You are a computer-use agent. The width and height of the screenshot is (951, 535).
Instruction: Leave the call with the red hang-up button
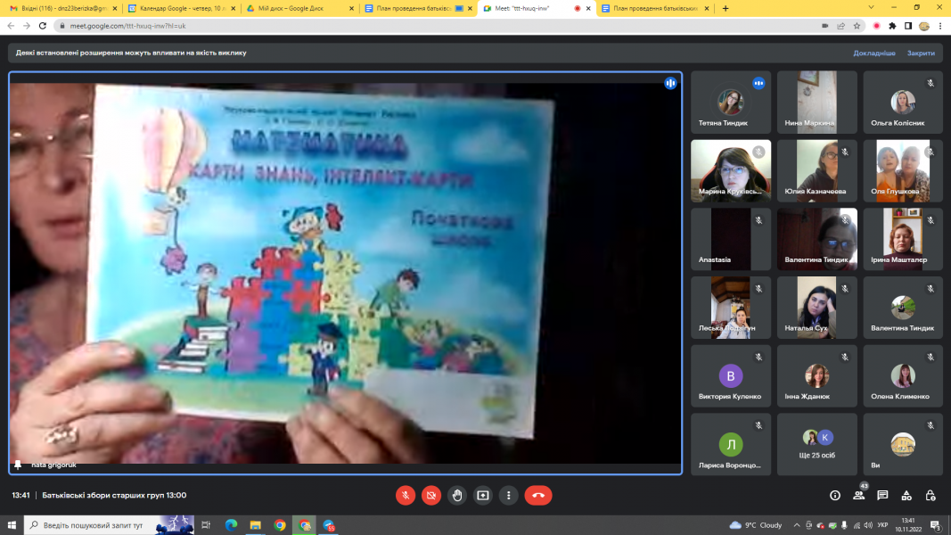[538, 495]
